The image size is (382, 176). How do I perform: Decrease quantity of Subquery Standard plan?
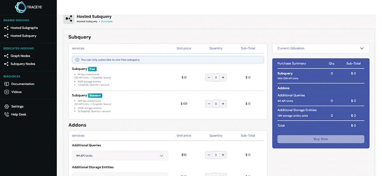[209, 104]
